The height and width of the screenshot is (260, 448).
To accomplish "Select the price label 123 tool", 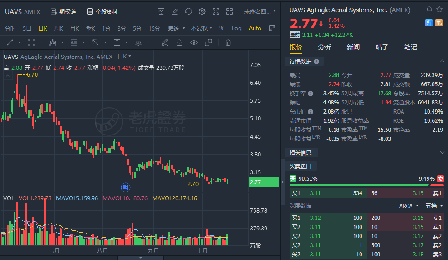I will click(x=138, y=43).
